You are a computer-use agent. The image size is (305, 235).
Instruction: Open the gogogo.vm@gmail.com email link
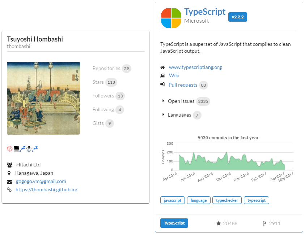41,182
